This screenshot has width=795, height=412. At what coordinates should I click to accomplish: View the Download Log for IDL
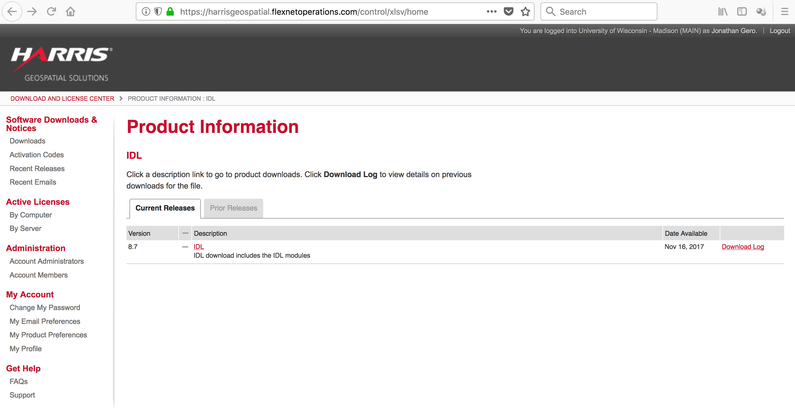(x=743, y=247)
